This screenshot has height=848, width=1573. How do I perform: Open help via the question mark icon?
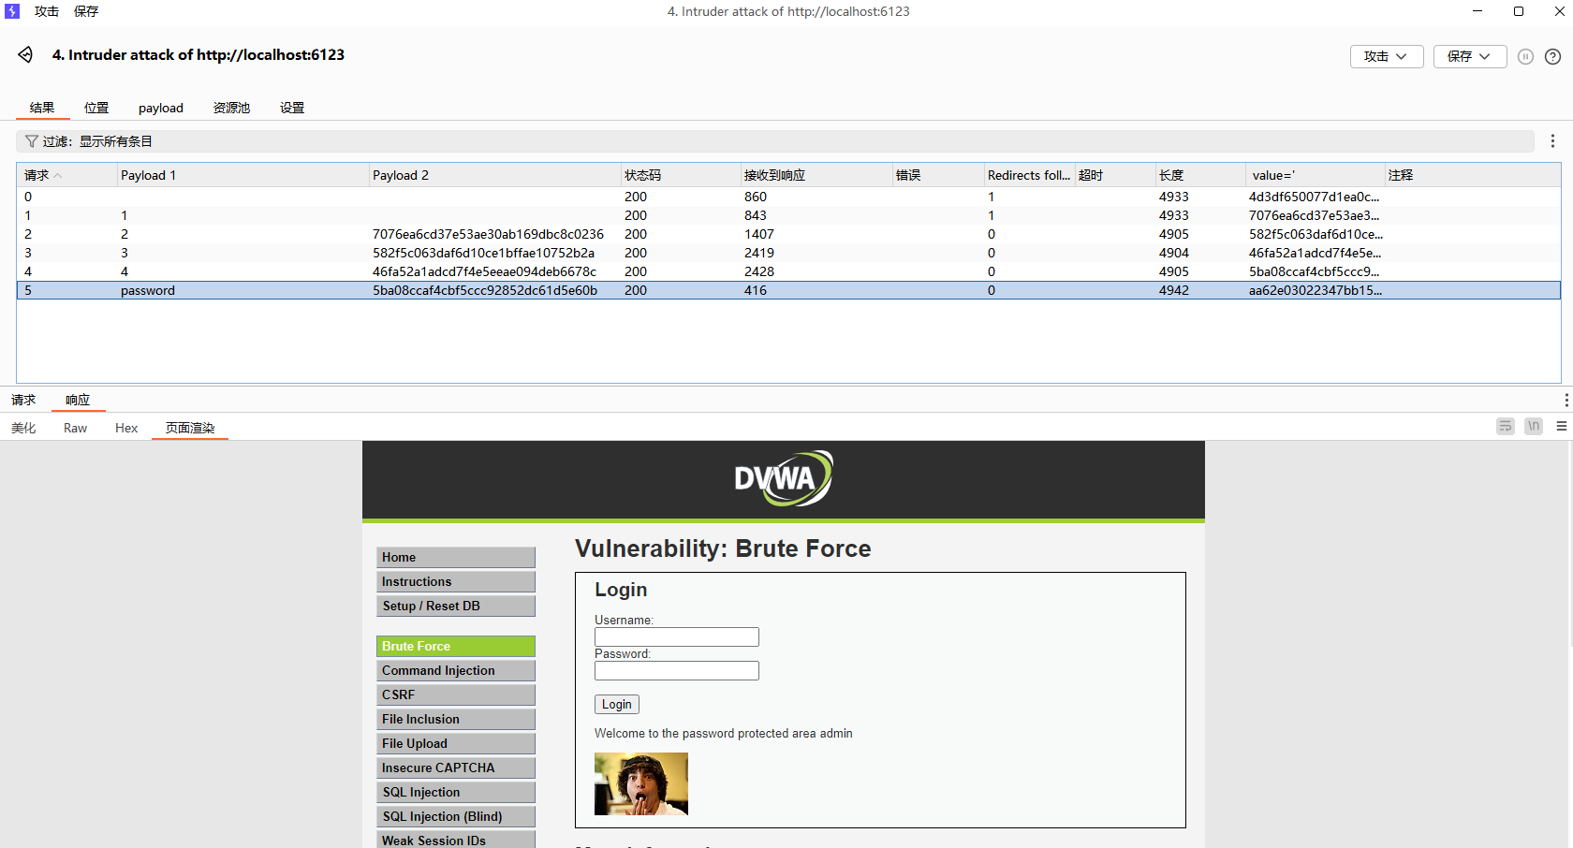click(x=1552, y=56)
